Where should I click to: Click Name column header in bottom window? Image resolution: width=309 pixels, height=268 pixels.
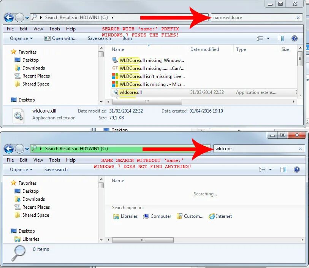coord(118,181)
